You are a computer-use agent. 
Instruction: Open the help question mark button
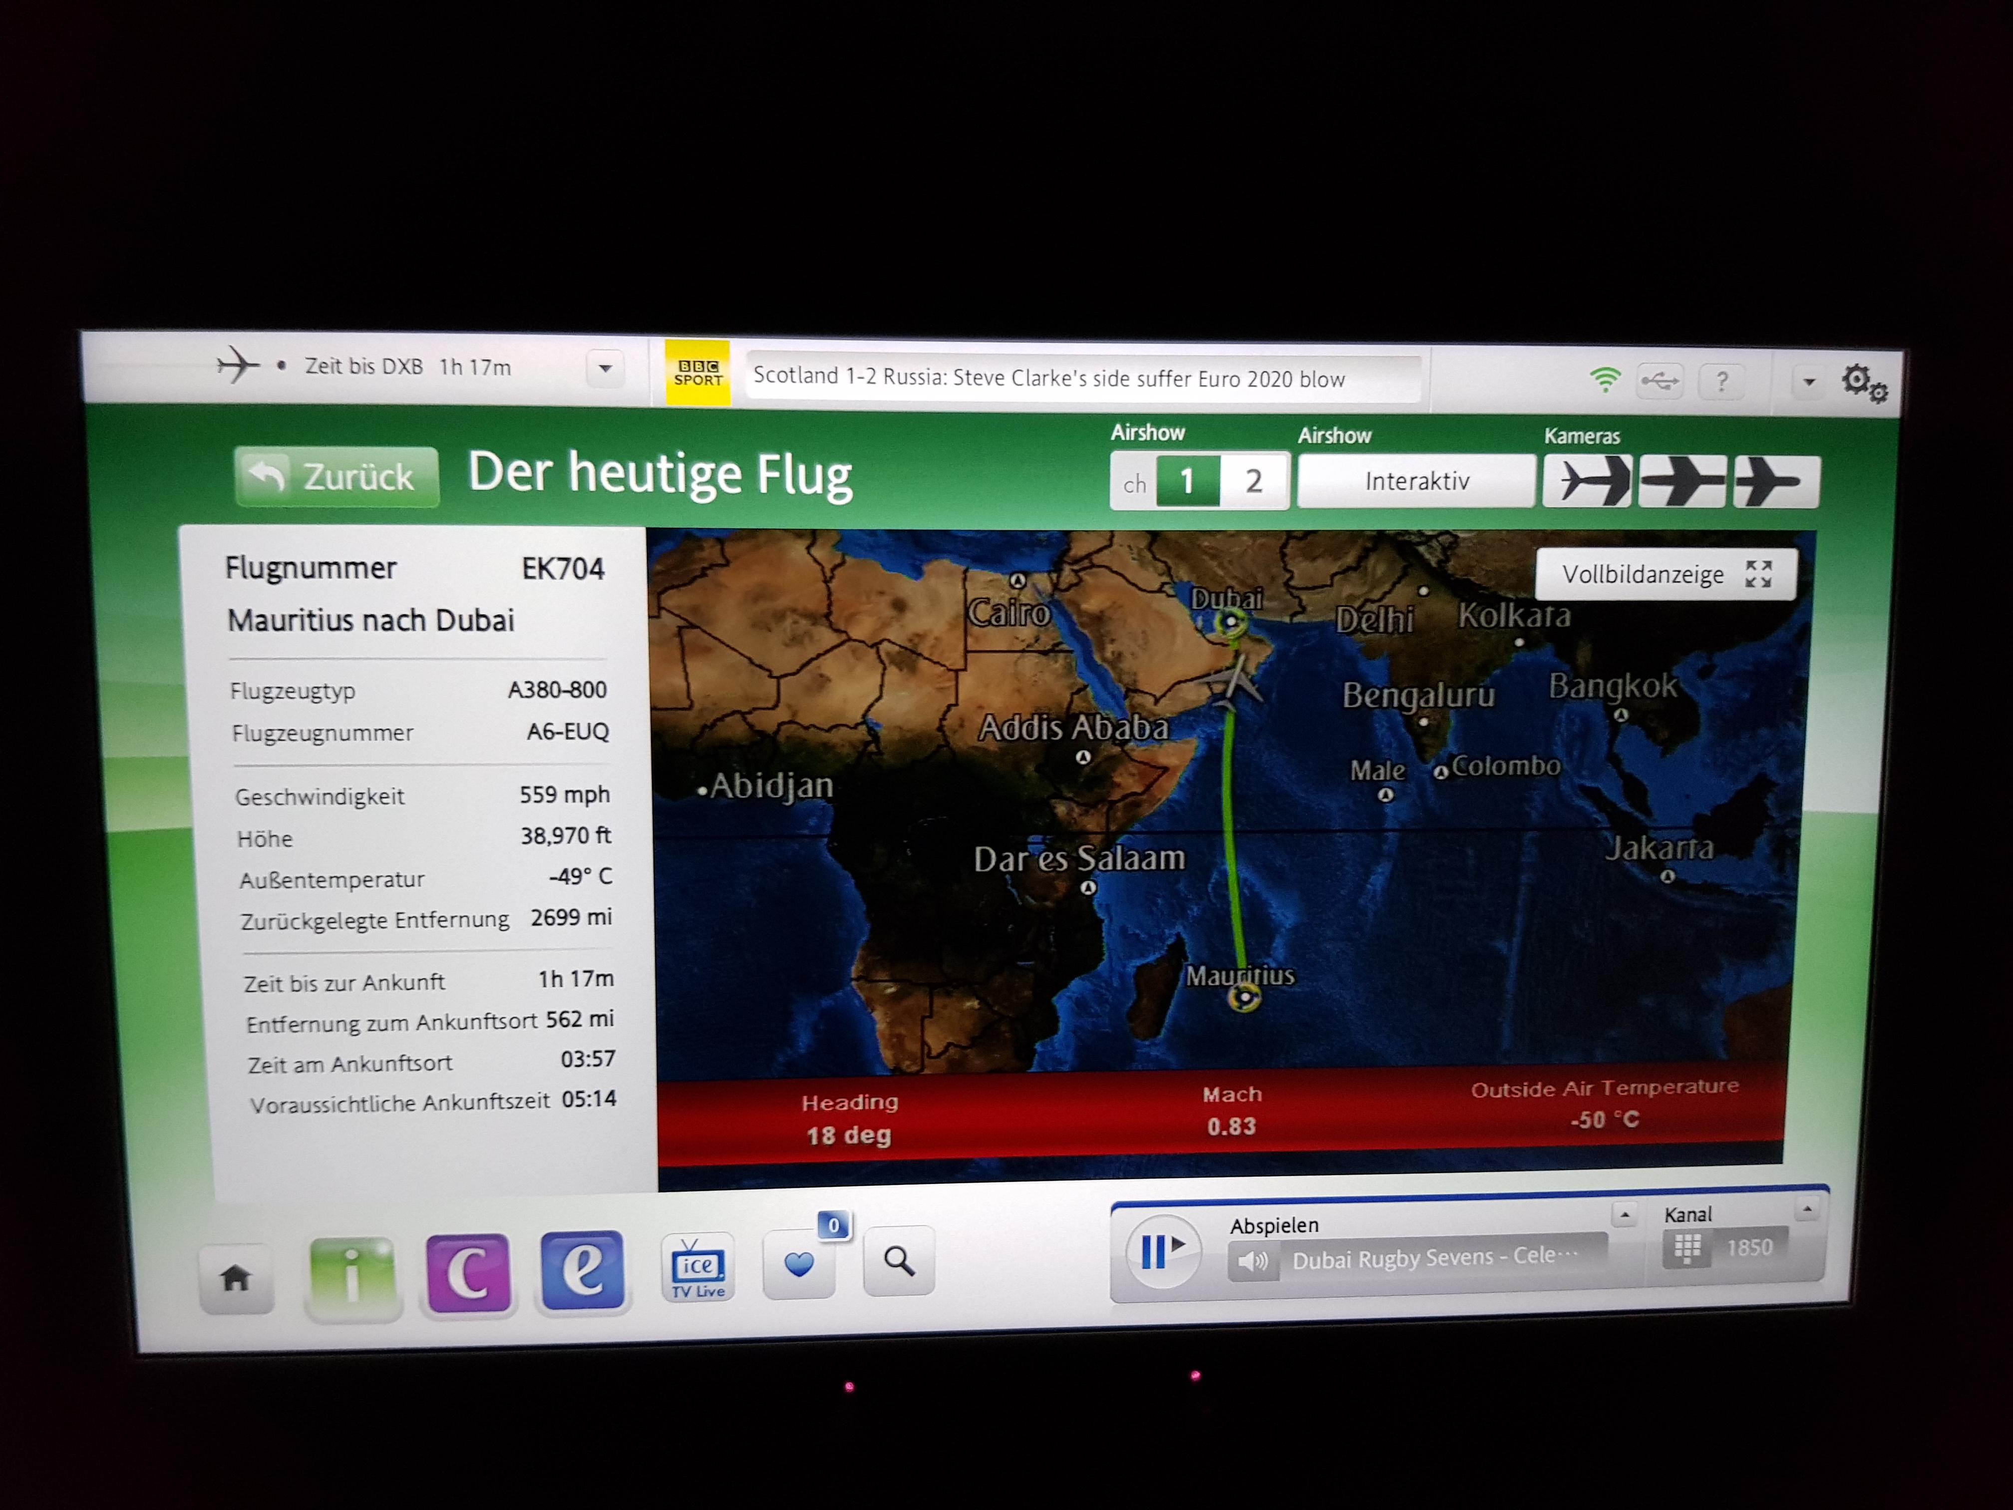pyautogui.click(x=1721, y=381)
